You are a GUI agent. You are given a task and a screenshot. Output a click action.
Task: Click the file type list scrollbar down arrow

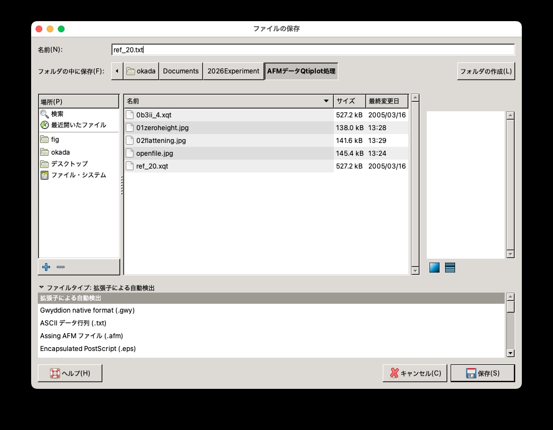pyautogui.click(x=510, y=353)
